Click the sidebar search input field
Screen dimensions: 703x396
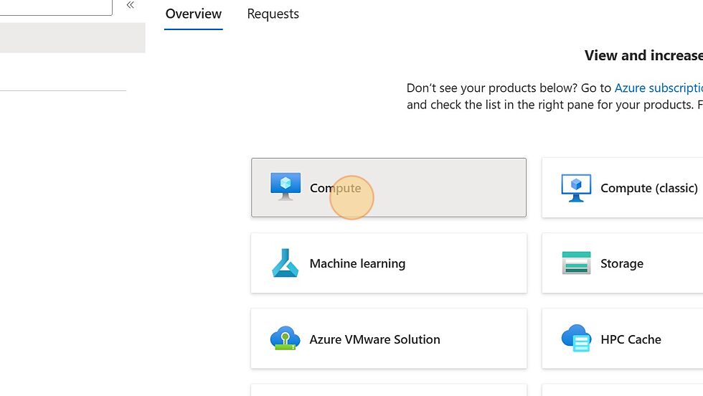tap(56, 7)
